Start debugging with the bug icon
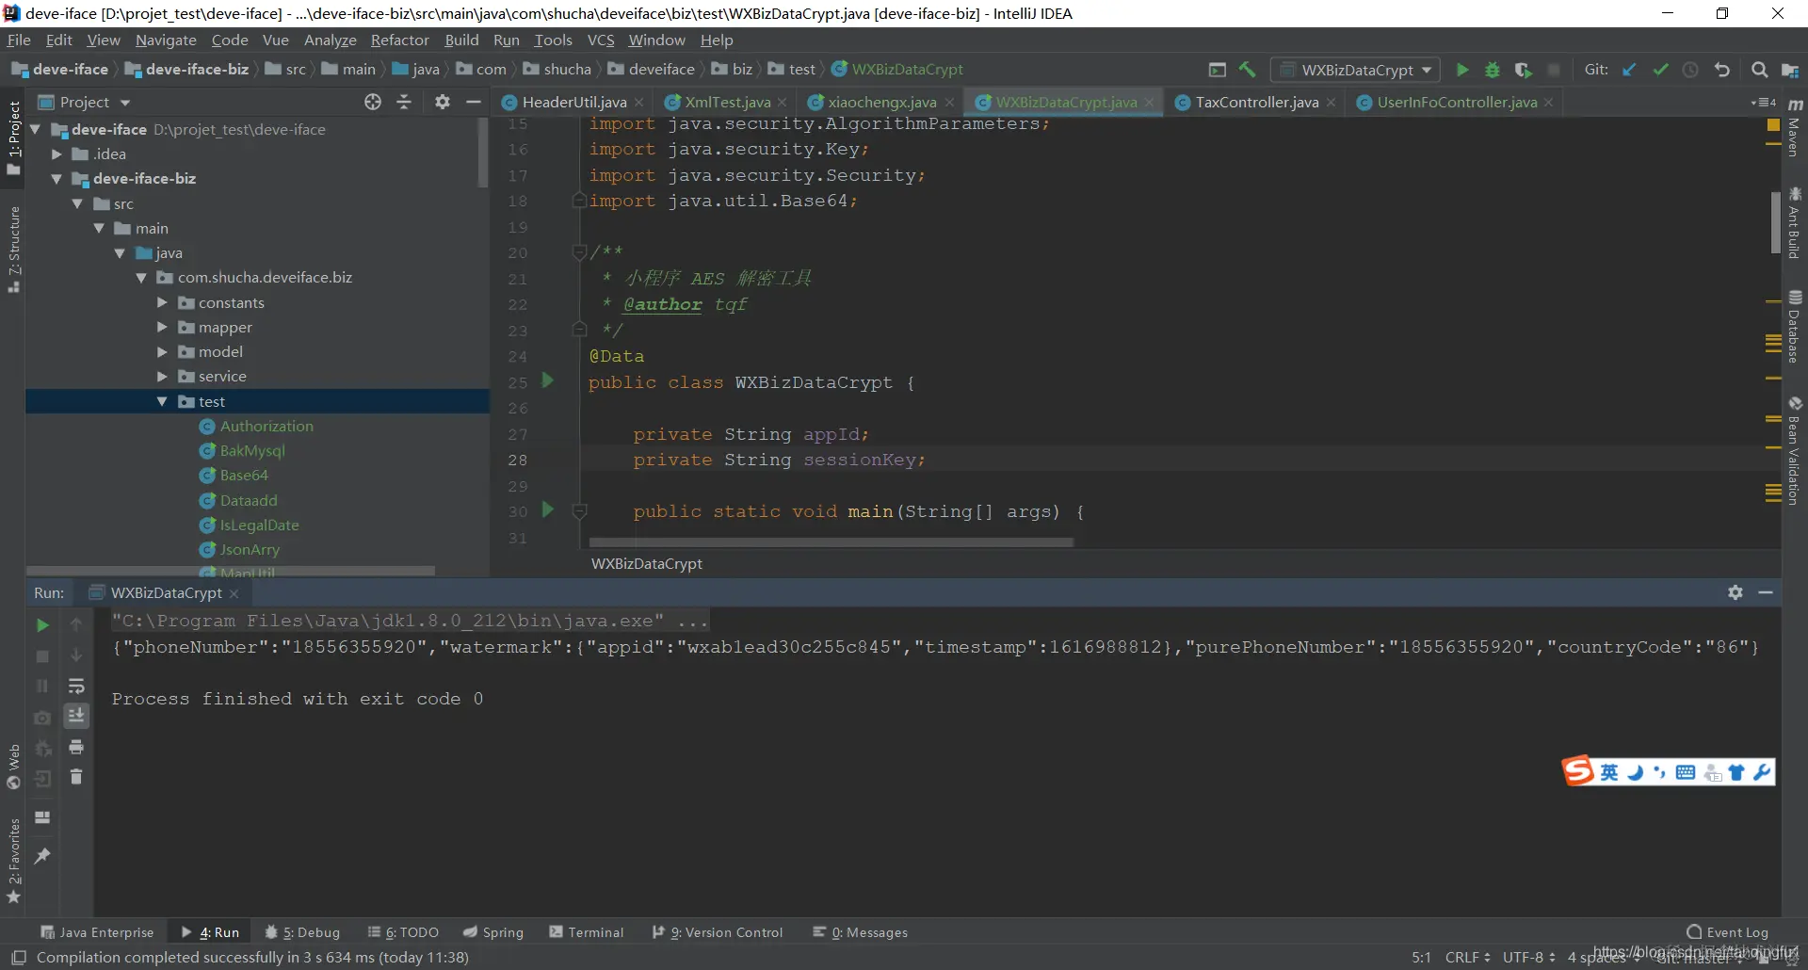 coord(1493,70)
